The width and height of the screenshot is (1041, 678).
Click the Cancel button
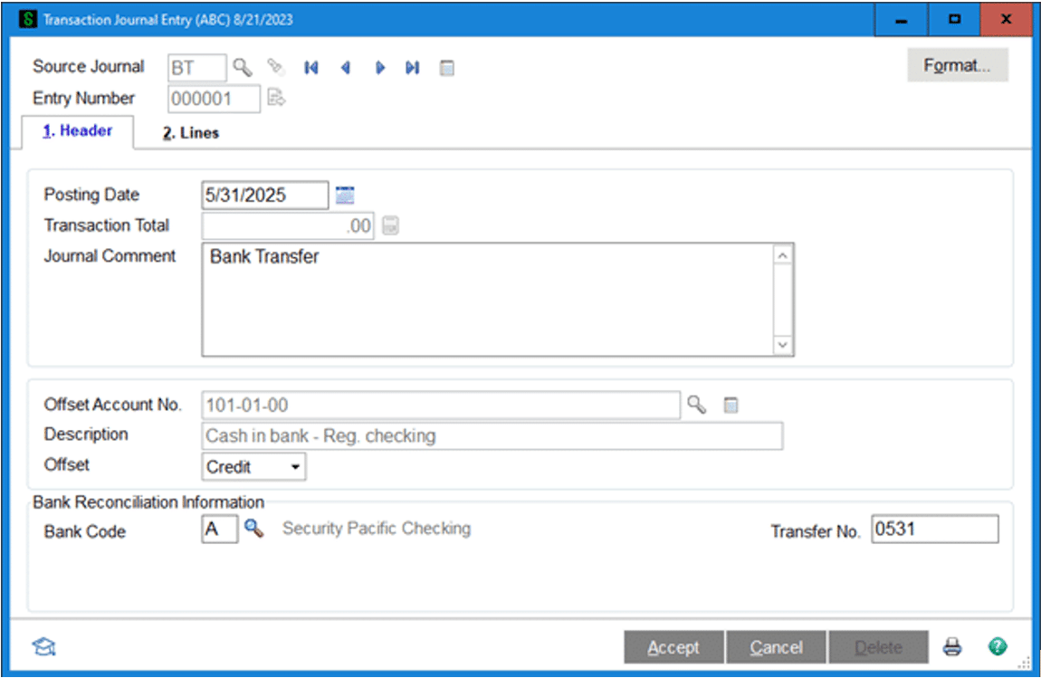[x=777, y=647]
